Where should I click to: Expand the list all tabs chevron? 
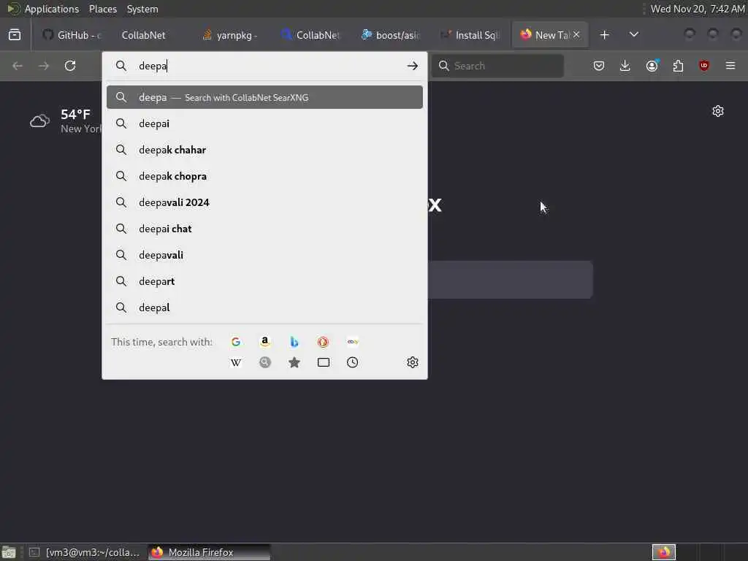pyautogui.click(x=634, y=35)
